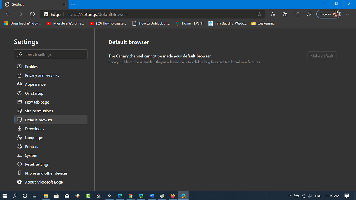This screenshot has height=200, width=356.
Task: Open Mail app from taskbar
Action: pyautogui.click(x=67, y=196)
